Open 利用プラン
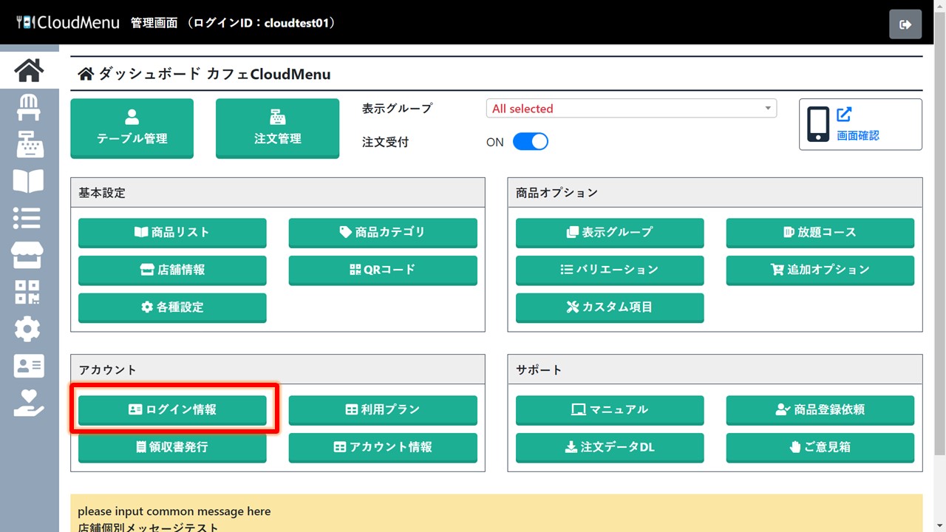946x532 pixels. tap(383, 410)
